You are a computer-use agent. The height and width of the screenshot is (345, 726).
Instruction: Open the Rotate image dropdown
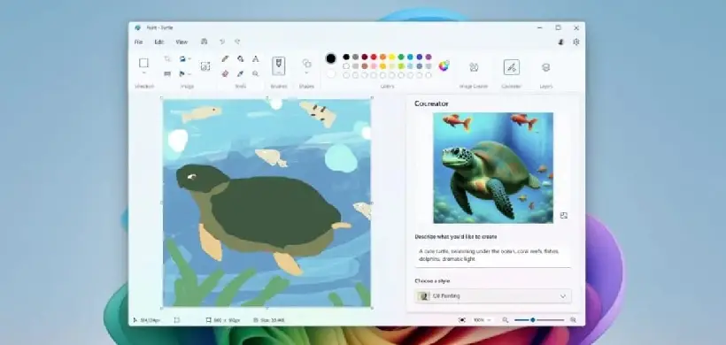point(185,58)
